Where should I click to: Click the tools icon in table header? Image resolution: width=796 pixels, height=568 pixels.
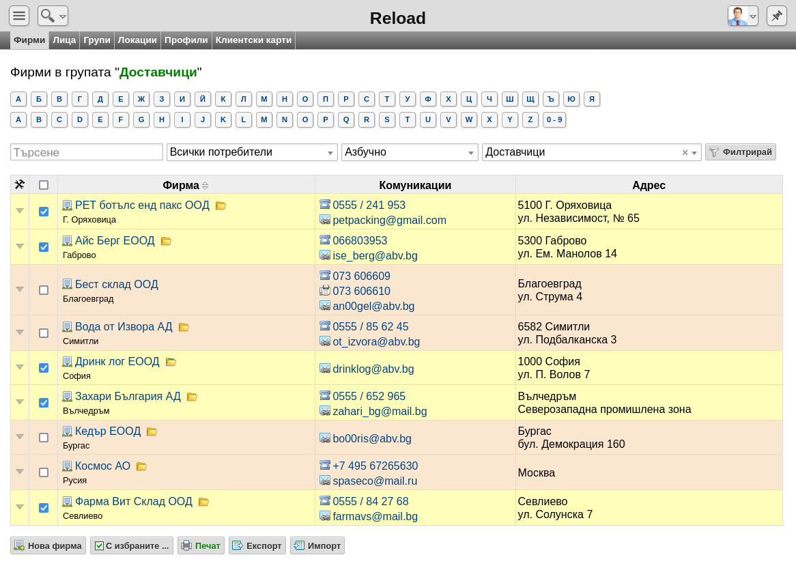20,185
